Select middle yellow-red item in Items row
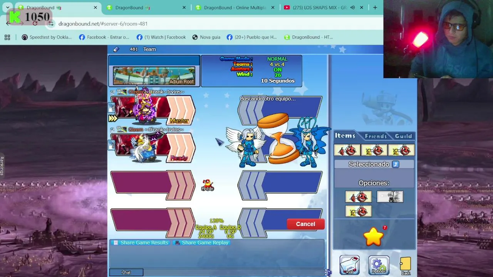 point(374,150)
